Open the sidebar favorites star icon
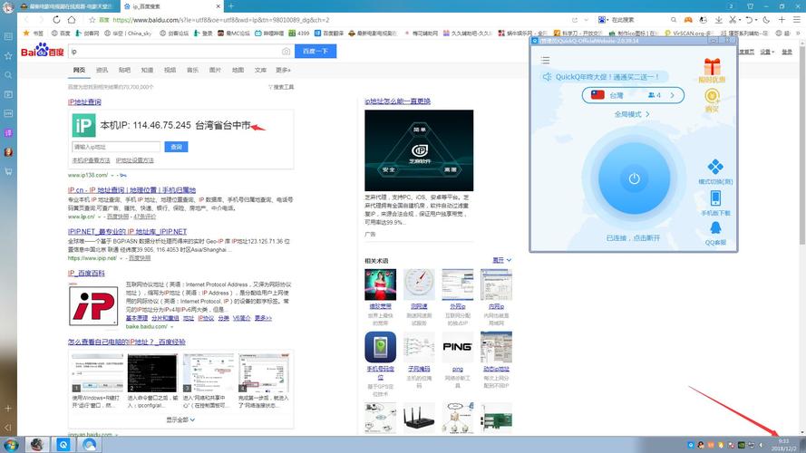The image size is (806, 453). click(x=8, y=55)
